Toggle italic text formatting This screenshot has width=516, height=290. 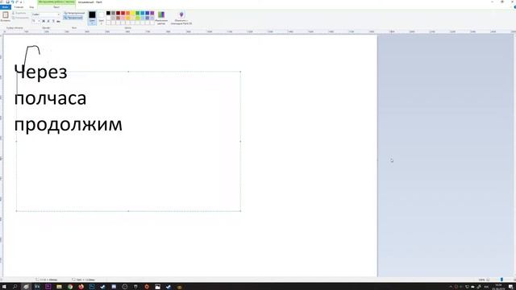(48, 21)
